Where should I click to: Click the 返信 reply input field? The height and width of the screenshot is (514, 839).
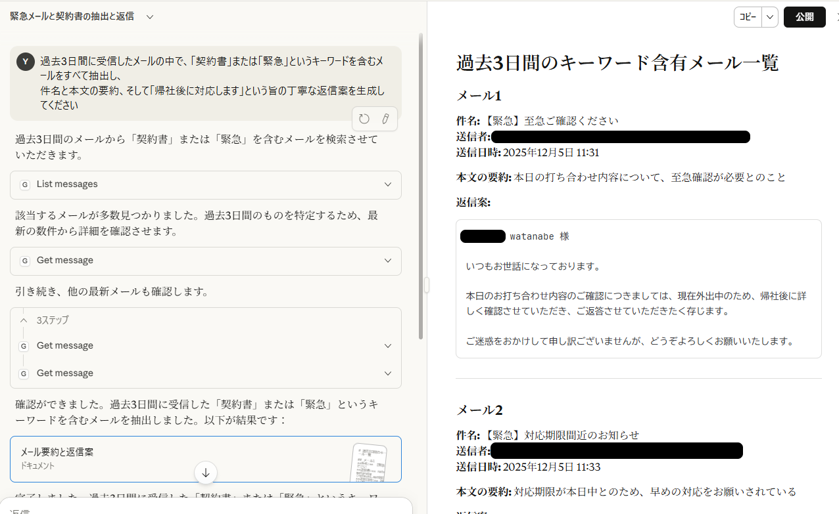pyautogui.click(x=197, y=509)
